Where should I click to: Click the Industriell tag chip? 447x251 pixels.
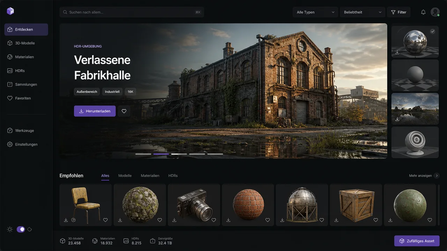pyautogui.click(x=112, y=92)
